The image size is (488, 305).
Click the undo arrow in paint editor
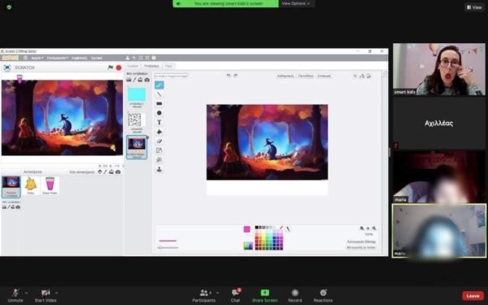pyautogui.click(x=229, y=76)
